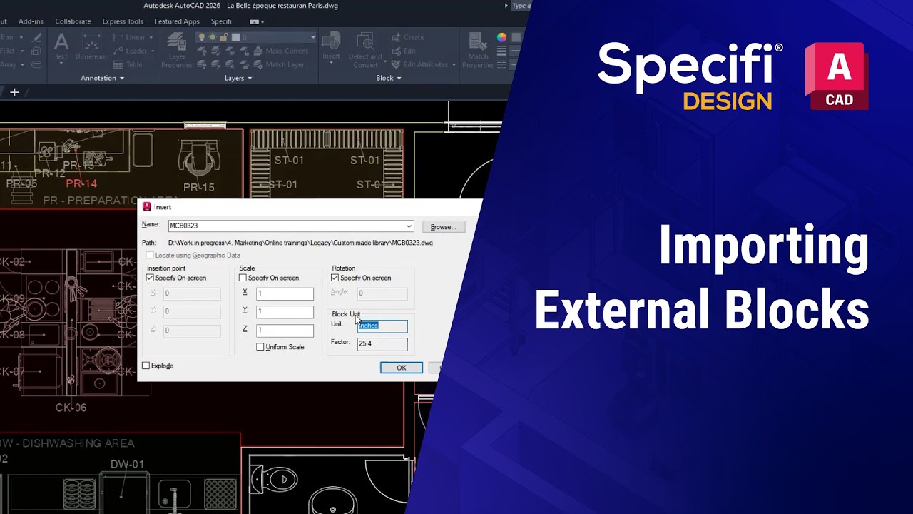Click Edit Attributes tool

pyautogui.click(x=419, y=64)
